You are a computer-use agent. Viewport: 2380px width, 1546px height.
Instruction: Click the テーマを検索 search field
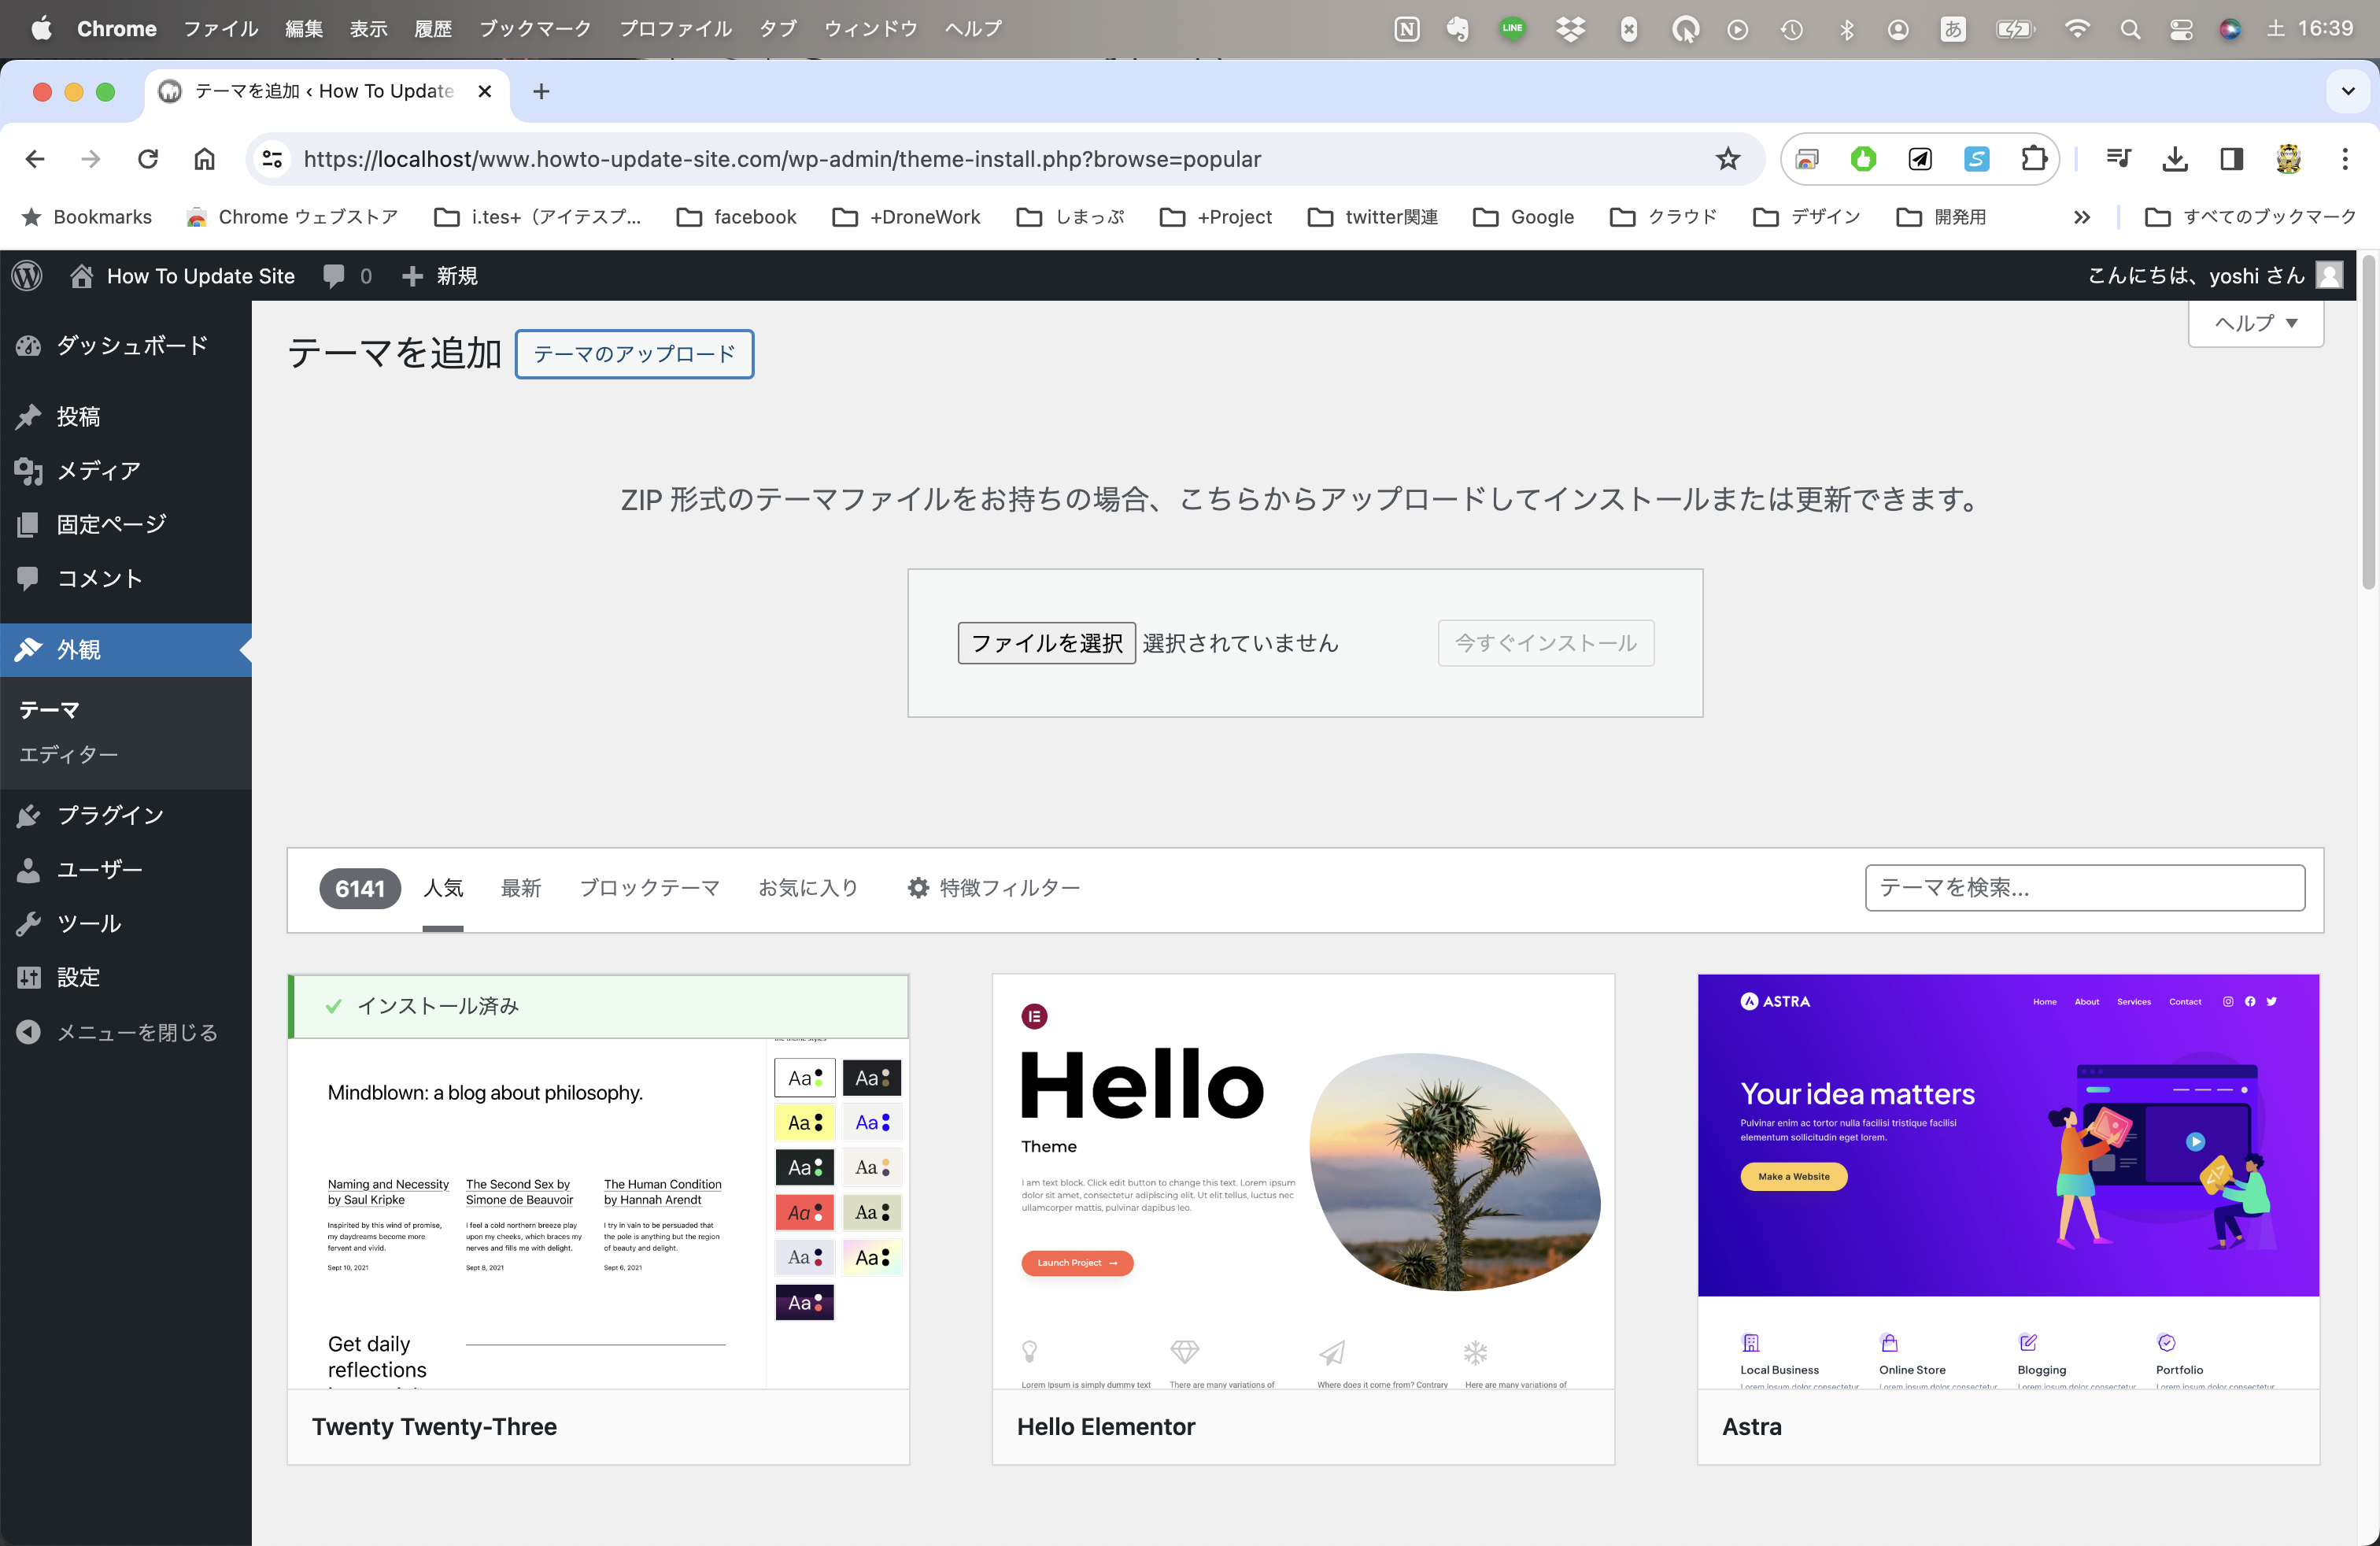2084,888
